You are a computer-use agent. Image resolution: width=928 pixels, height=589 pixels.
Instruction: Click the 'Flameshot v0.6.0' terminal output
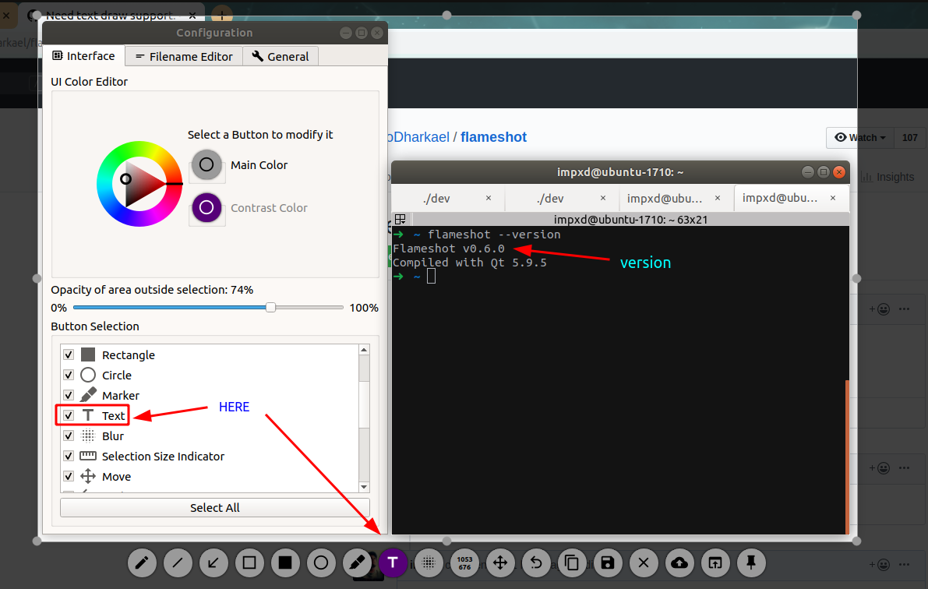pos(449,249)
